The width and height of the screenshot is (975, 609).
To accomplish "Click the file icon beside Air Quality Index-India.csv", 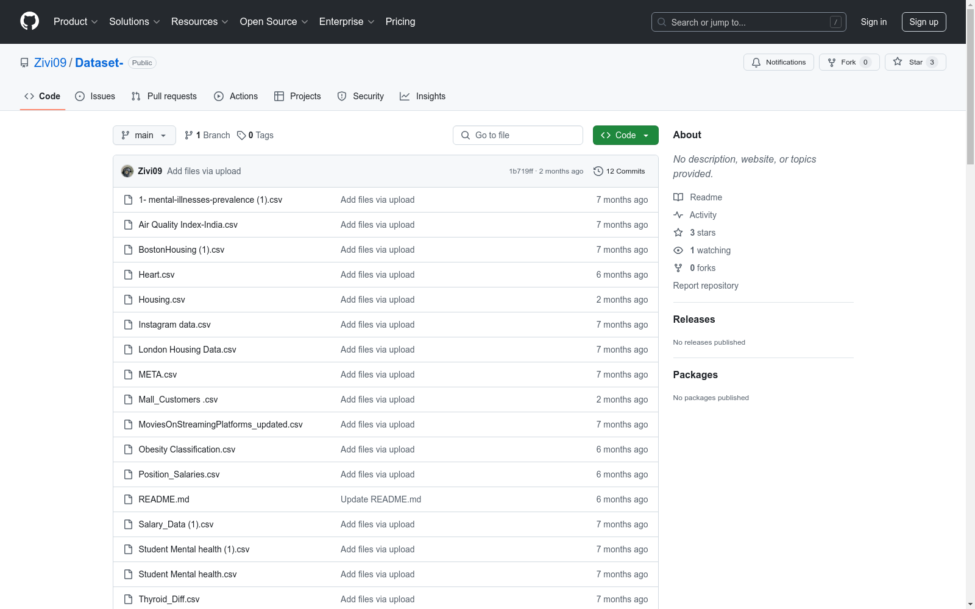I will [x=128, y=225].
